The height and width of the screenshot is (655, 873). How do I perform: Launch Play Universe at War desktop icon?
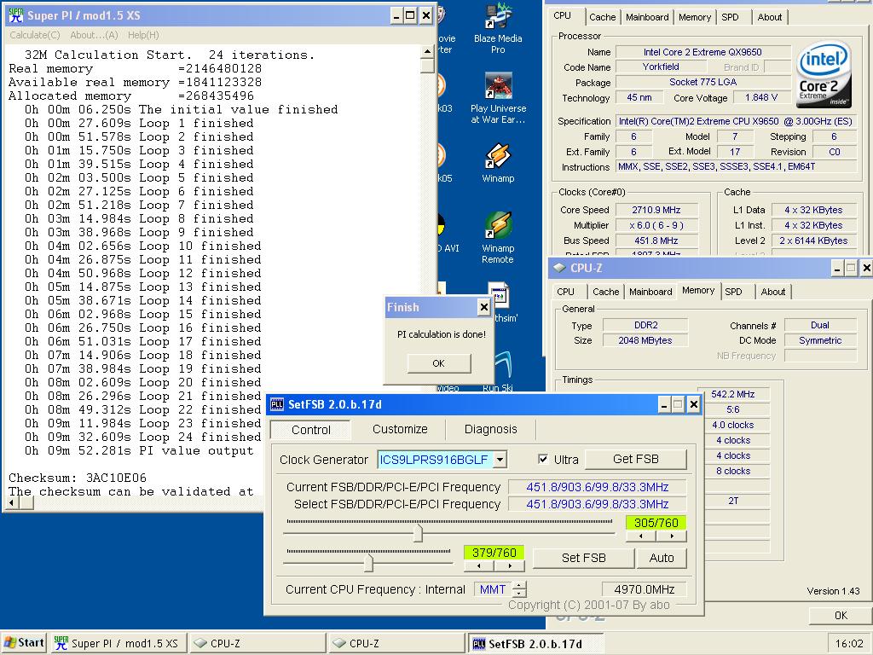pos(498,99)
